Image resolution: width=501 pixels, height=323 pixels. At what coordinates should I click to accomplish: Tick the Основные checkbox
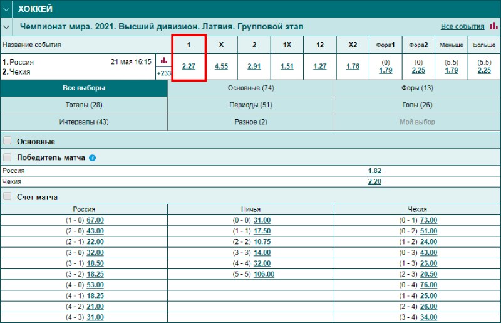pyautogui.click(x=8, y=140)
